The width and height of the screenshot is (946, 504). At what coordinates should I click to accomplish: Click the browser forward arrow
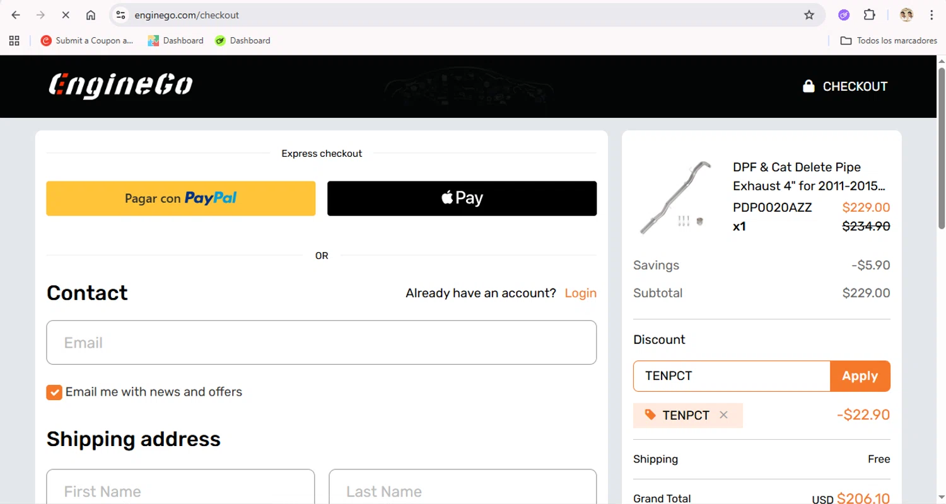(x=41, y=15)
